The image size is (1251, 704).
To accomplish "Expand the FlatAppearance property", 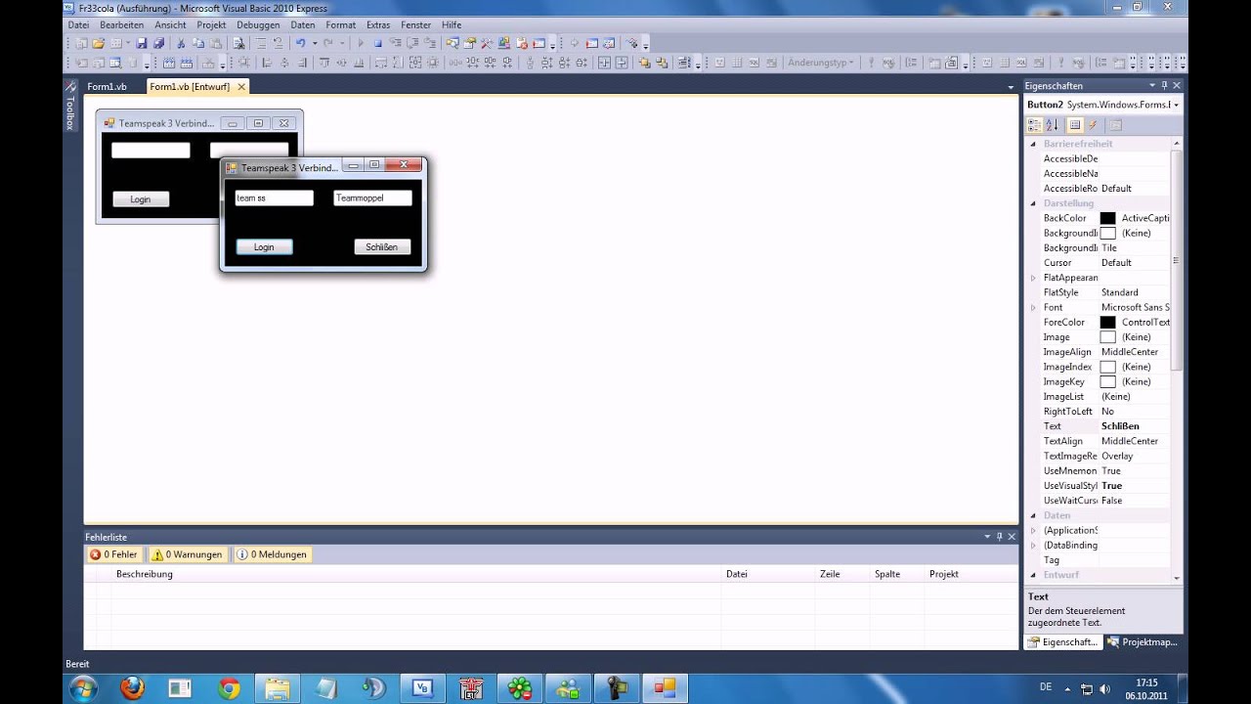I will click(x=1033, y=278).
